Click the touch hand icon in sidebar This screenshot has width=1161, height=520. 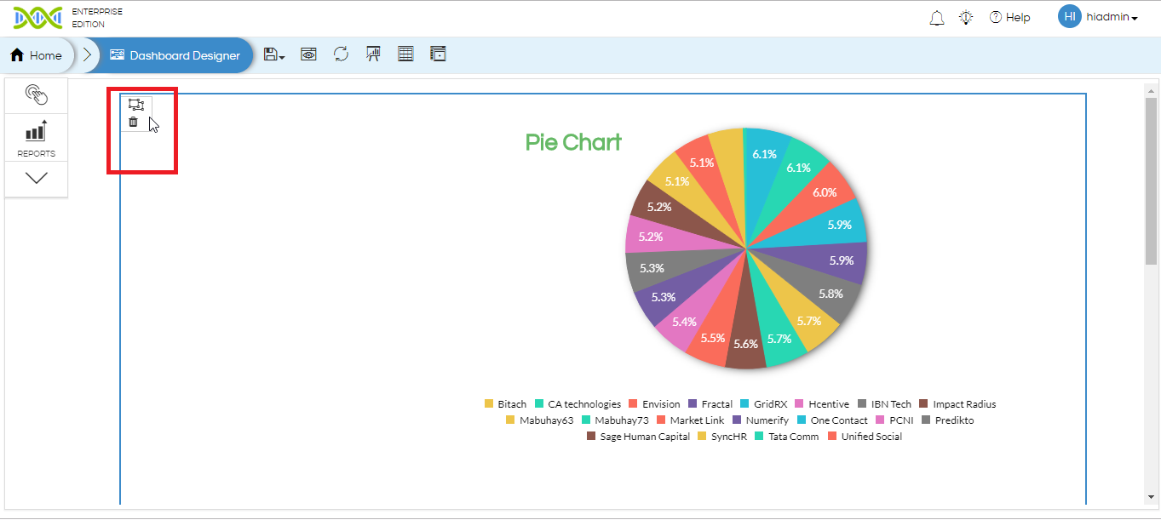point(36,94)
